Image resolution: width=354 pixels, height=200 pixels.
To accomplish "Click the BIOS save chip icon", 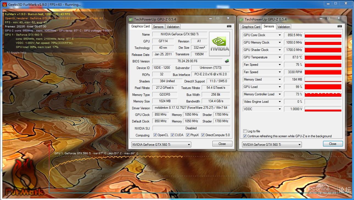I will point(227,61).
